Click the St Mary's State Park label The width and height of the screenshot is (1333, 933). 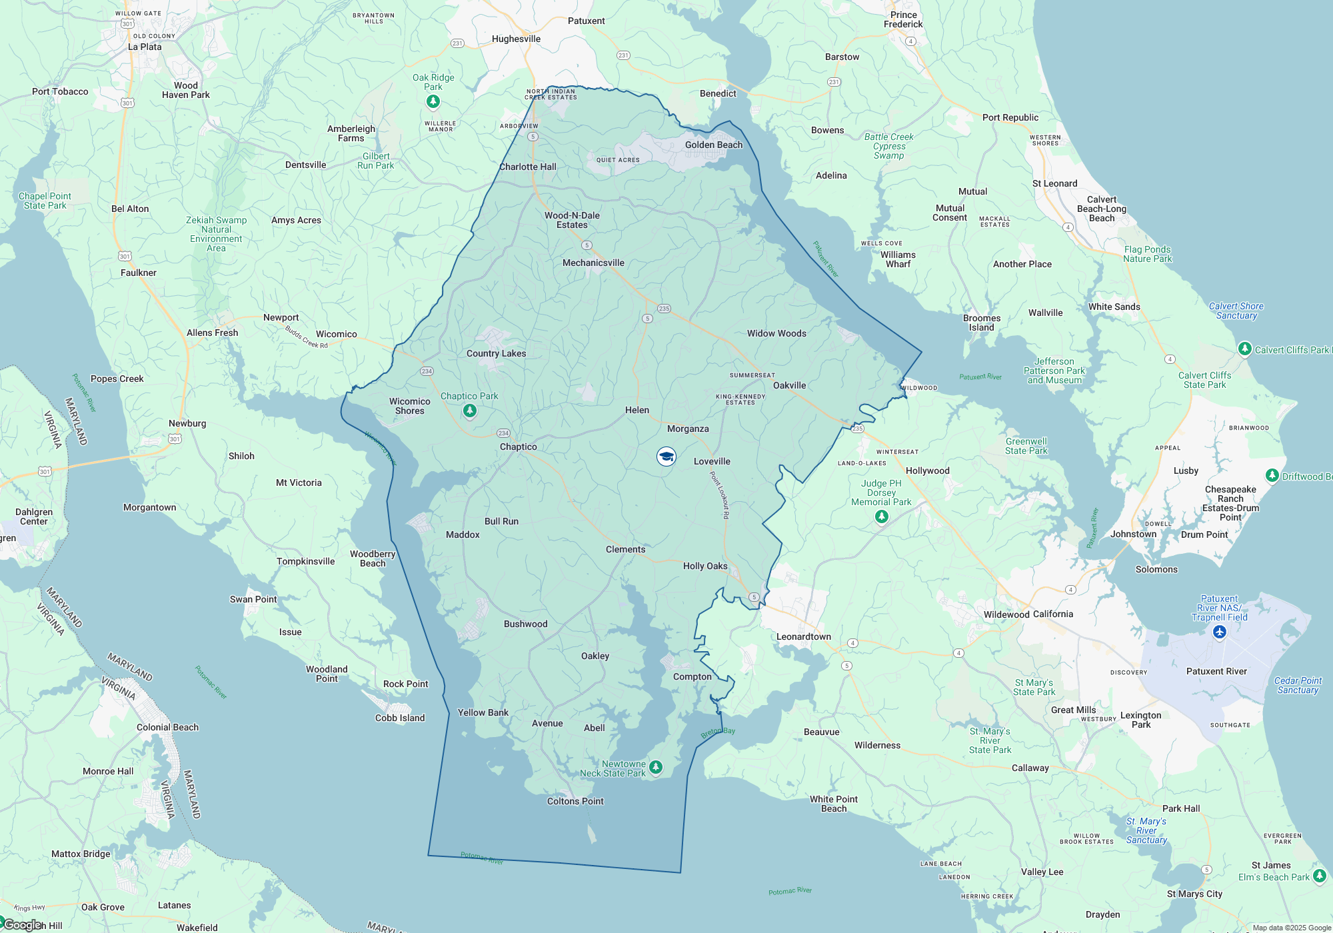coord(1034,687)
